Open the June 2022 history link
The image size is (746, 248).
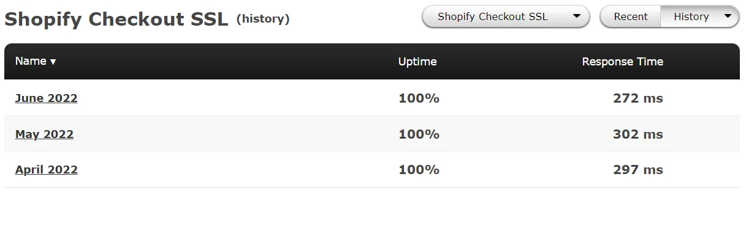[x=46, y=98]
